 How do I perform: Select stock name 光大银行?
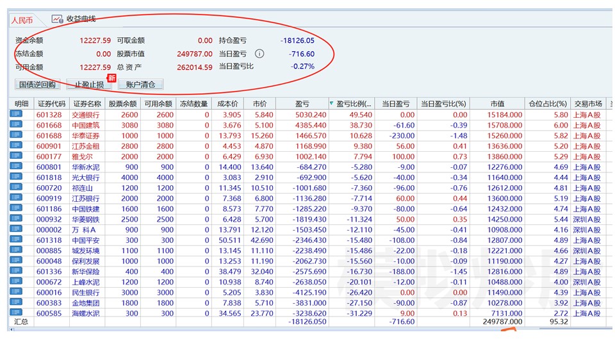(x=85, y=177)
